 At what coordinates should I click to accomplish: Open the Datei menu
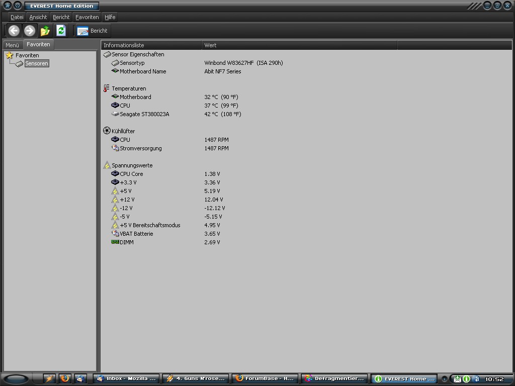click(x=17, y=17)
